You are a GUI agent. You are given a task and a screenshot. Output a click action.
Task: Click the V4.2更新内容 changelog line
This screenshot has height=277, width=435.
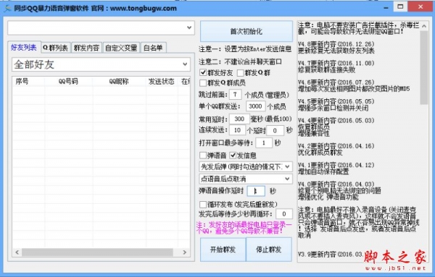point(336,146)
